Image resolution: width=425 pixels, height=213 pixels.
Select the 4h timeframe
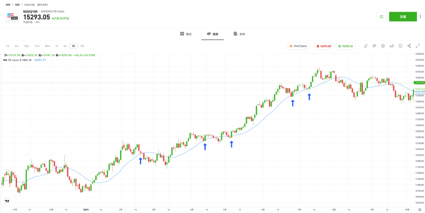coord(65,46)
